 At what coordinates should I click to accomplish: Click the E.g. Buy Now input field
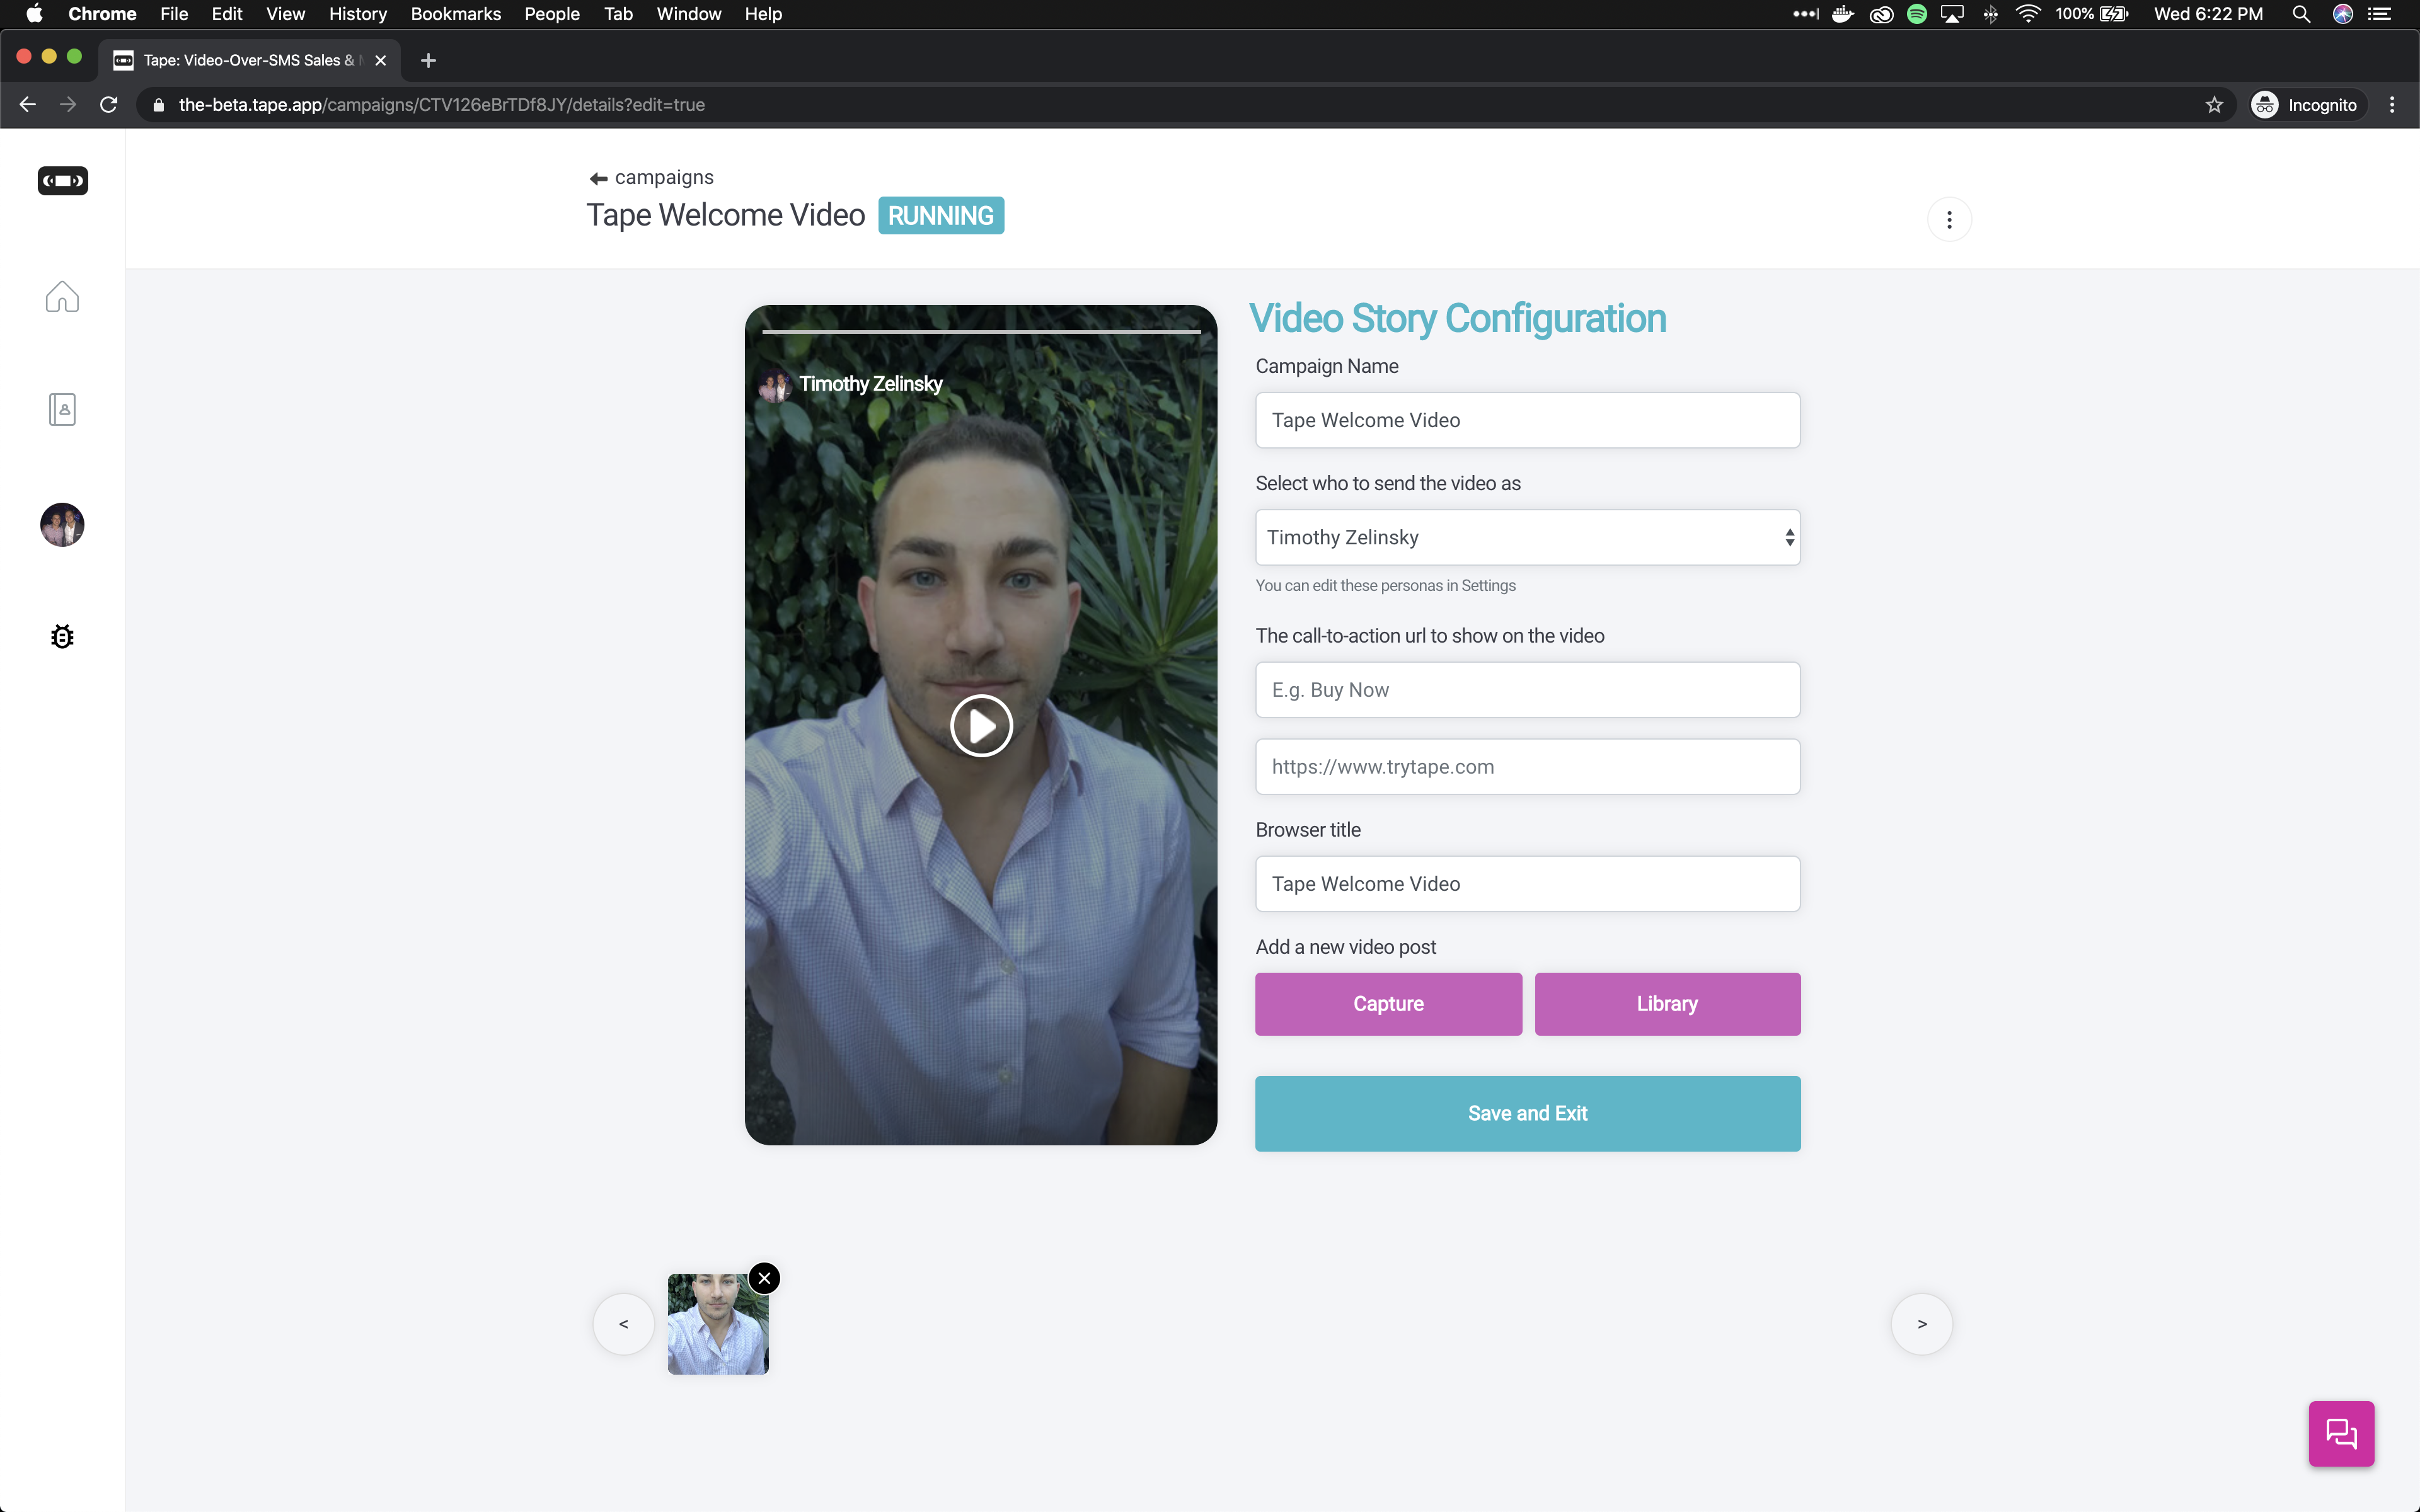(x=1527, y=690)
